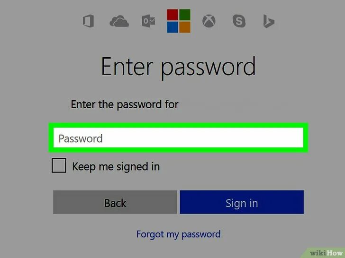Click the wikiHow watermark in the corner
This screenshot has width=345, height=258.
pyautogui.click(x=326, y=253)
